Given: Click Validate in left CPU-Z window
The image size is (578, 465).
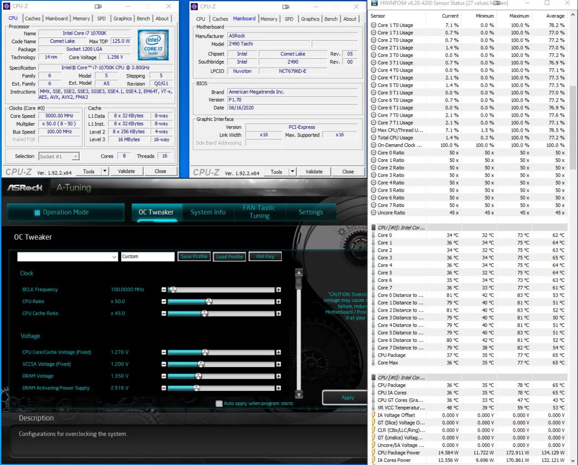Looking at the screenshot, I should (126, 171).
